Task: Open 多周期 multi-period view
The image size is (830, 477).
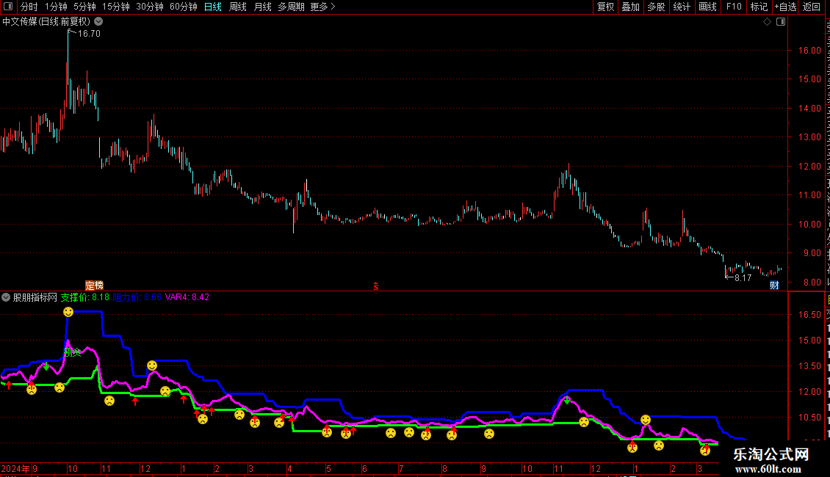Action: (291, 7)
